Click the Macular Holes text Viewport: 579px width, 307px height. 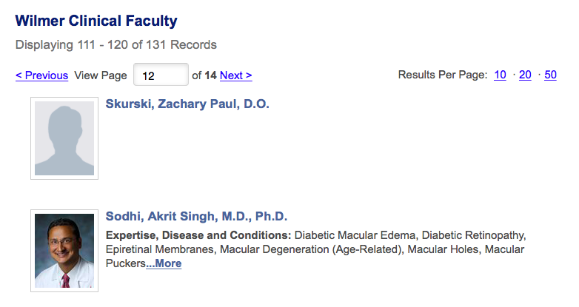pos(443,249)
